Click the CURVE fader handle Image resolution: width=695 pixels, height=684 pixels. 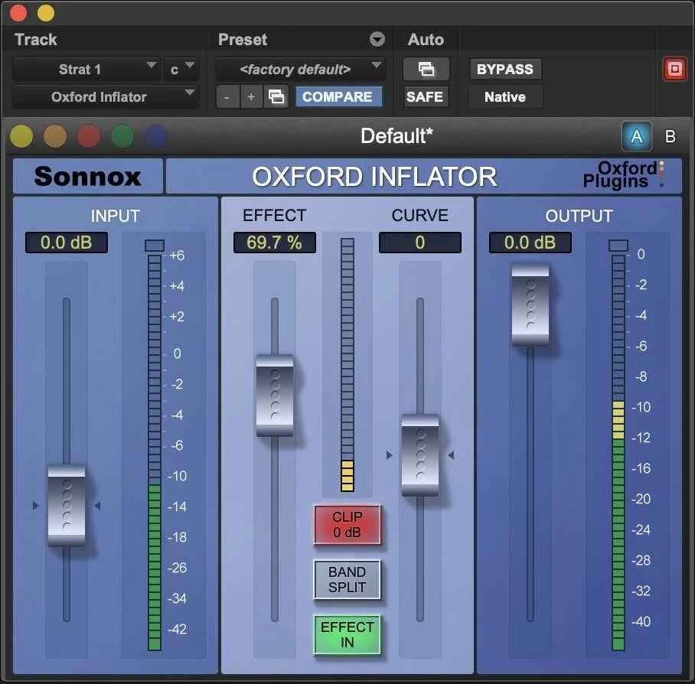(x=420, y=455)
